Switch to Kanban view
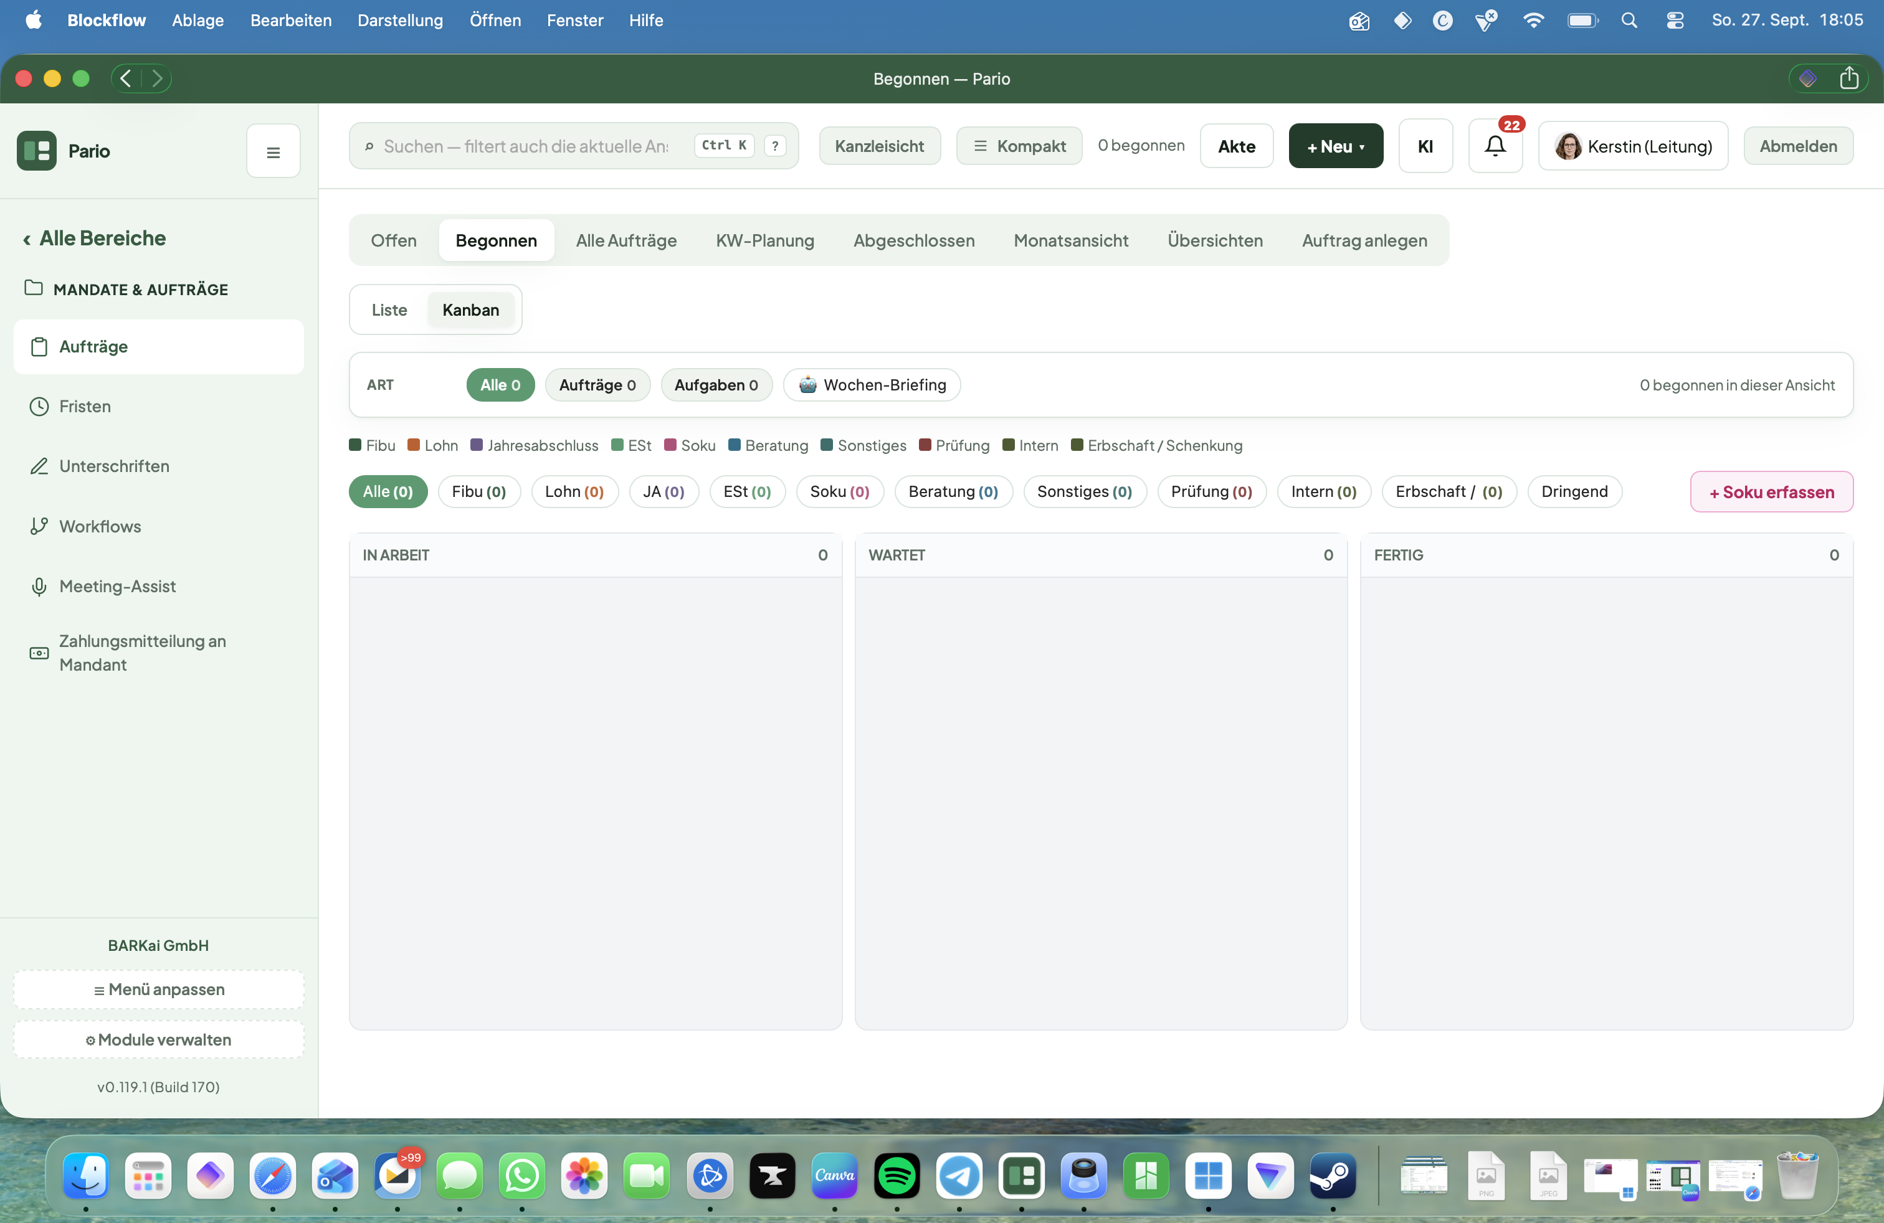The height and width of the screenshot is (1223, 1884). [x=470, y=310]
